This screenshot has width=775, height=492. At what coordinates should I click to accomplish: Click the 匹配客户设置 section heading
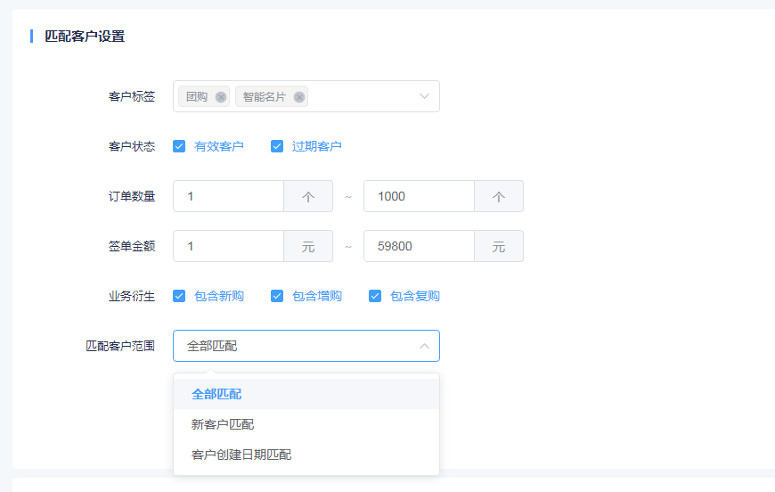coord(85,36)
